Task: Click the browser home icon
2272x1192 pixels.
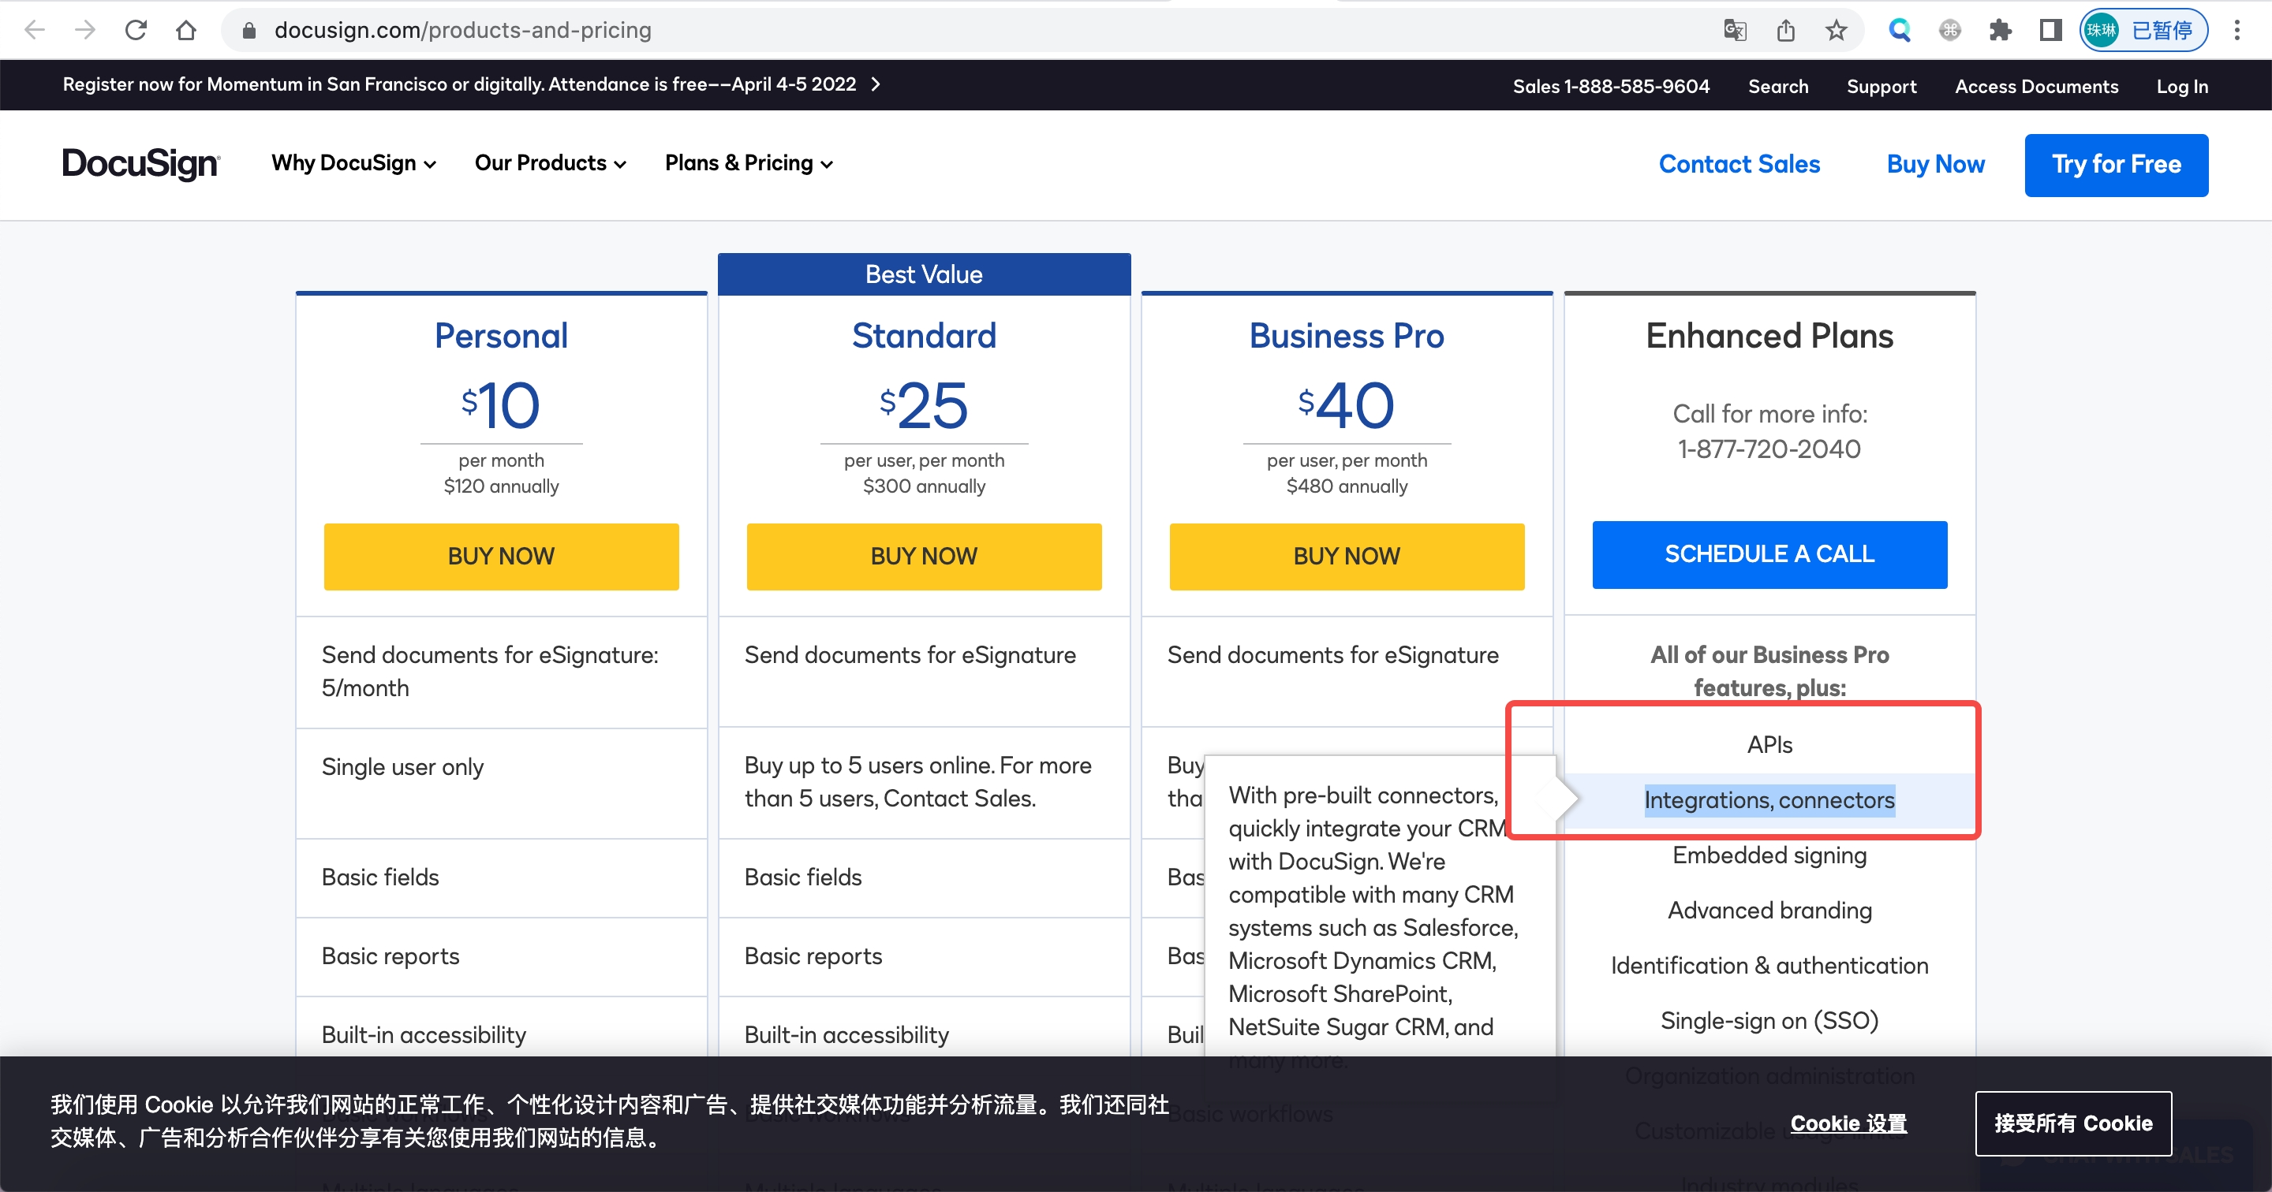Action: pos(186,29)
